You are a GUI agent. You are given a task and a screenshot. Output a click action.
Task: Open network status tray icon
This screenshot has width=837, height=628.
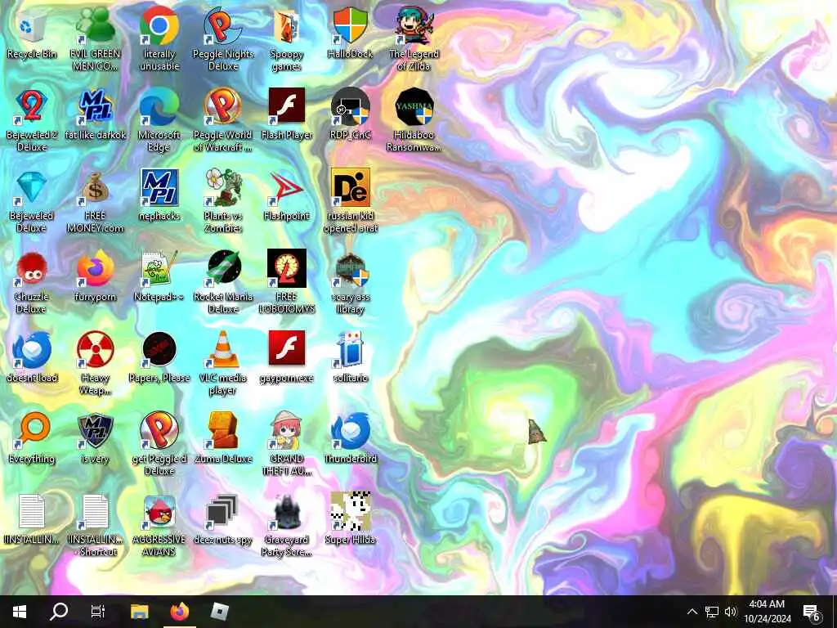[712, 612]
